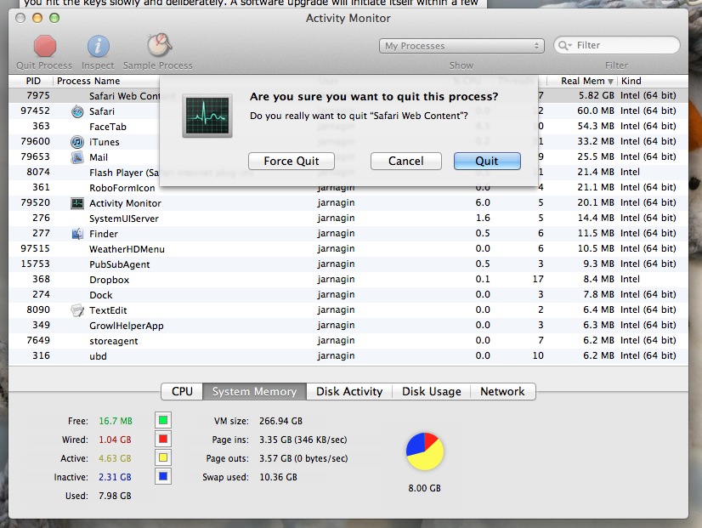The width and height of the screenshot is (702, 528).
Task: Click the PID column header
Action: pos(33,81)
